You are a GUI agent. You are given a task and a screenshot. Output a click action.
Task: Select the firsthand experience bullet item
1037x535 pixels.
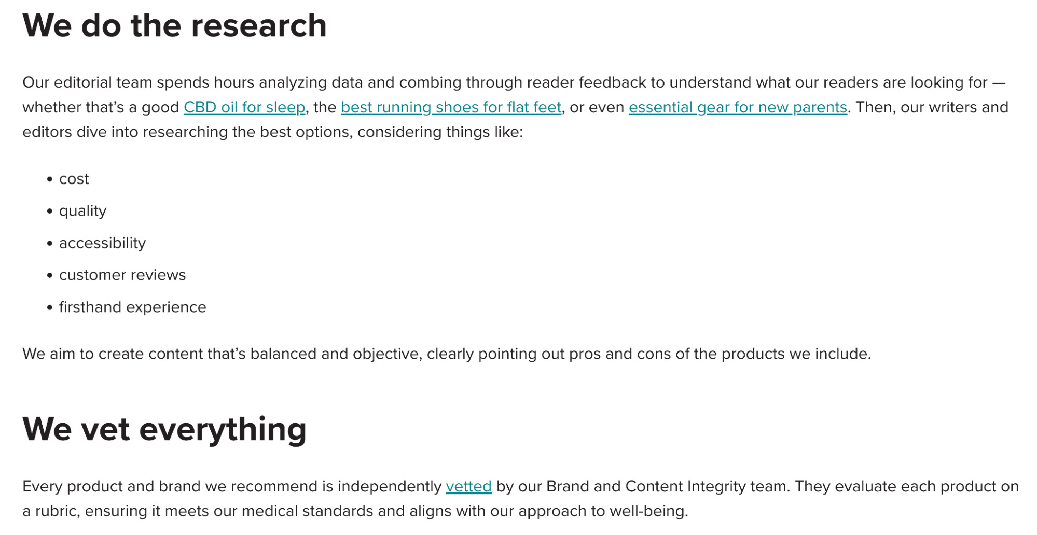tap(132, 307)
